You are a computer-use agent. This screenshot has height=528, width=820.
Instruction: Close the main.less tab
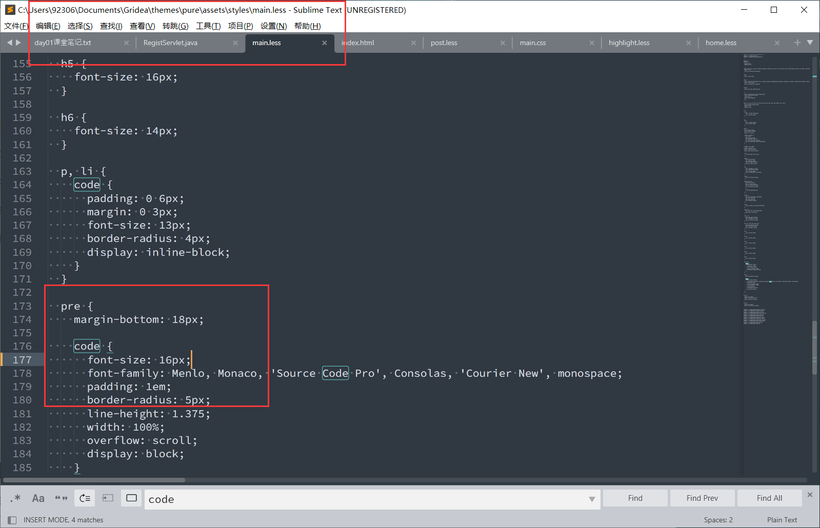tap(325, 43)
